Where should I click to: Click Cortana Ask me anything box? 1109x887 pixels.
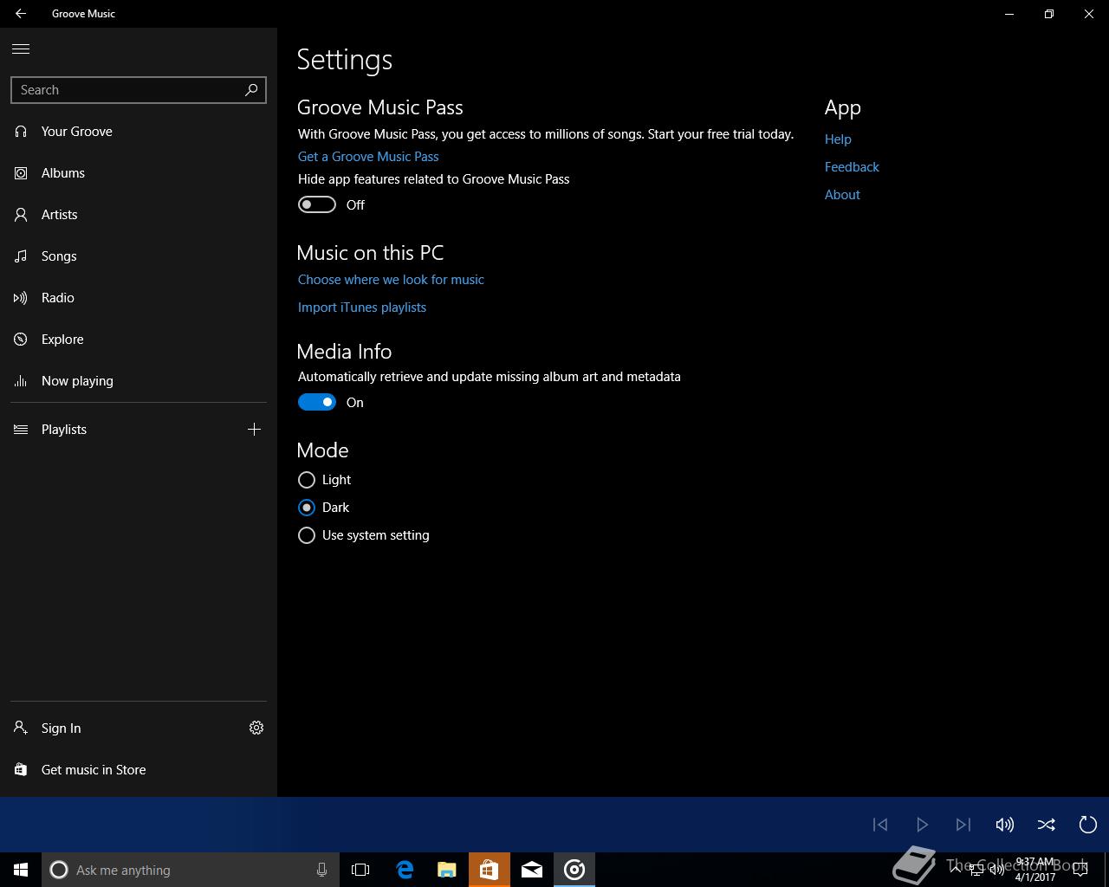point(190,870)
